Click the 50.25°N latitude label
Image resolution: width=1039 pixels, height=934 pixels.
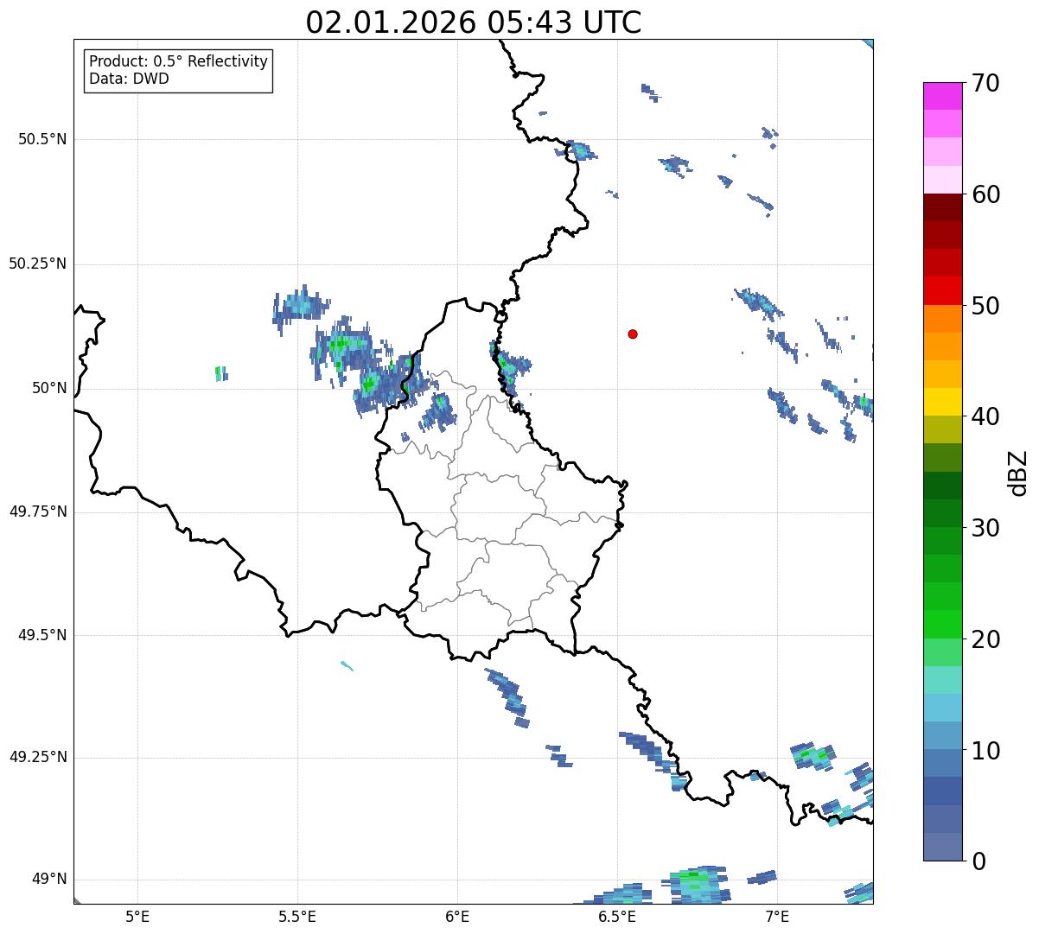tap(38, 264)
